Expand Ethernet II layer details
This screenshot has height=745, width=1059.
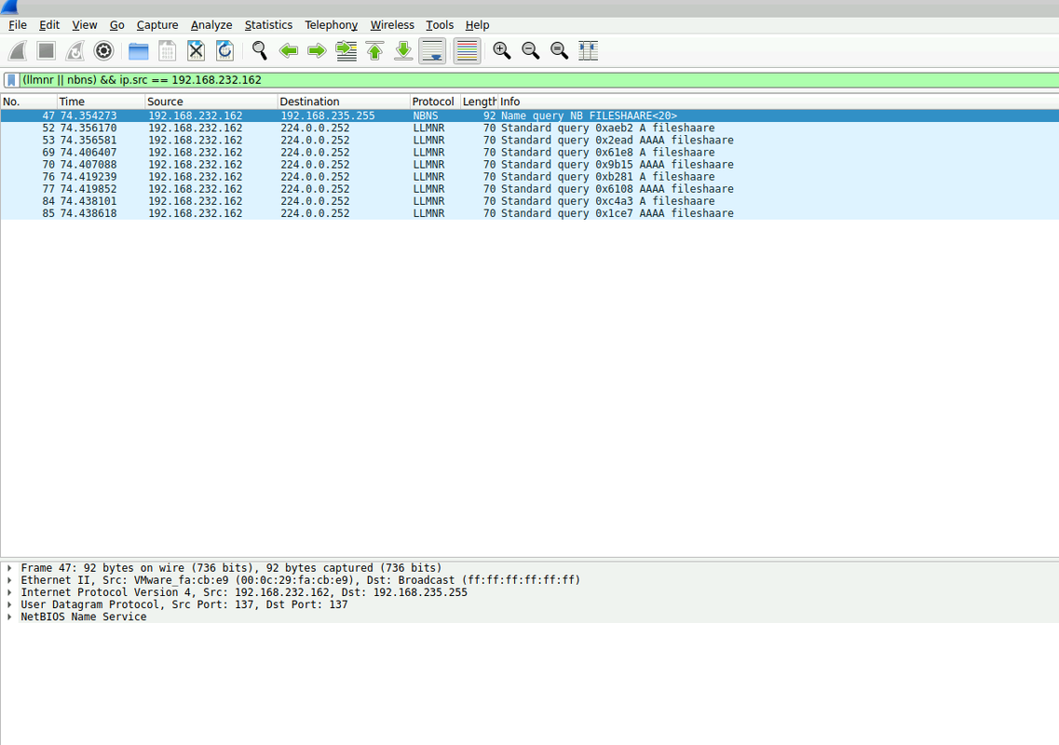click(x=9, y=580)
